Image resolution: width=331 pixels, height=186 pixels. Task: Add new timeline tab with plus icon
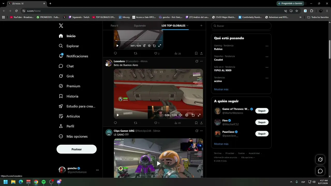(x=201, y=26)
